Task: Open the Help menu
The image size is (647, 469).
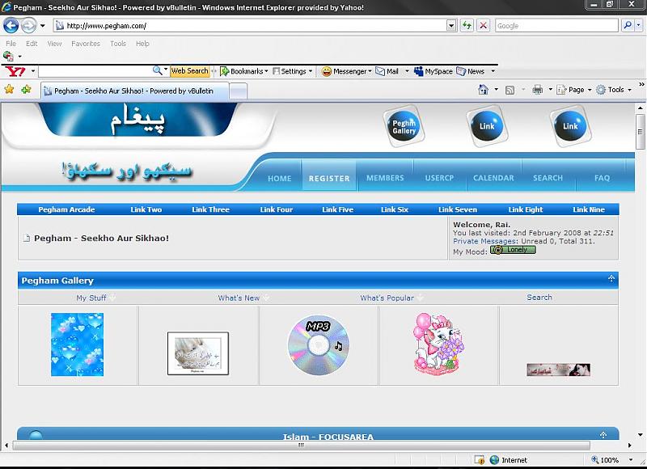Action: pyautogui.click(x=142, y=44)
